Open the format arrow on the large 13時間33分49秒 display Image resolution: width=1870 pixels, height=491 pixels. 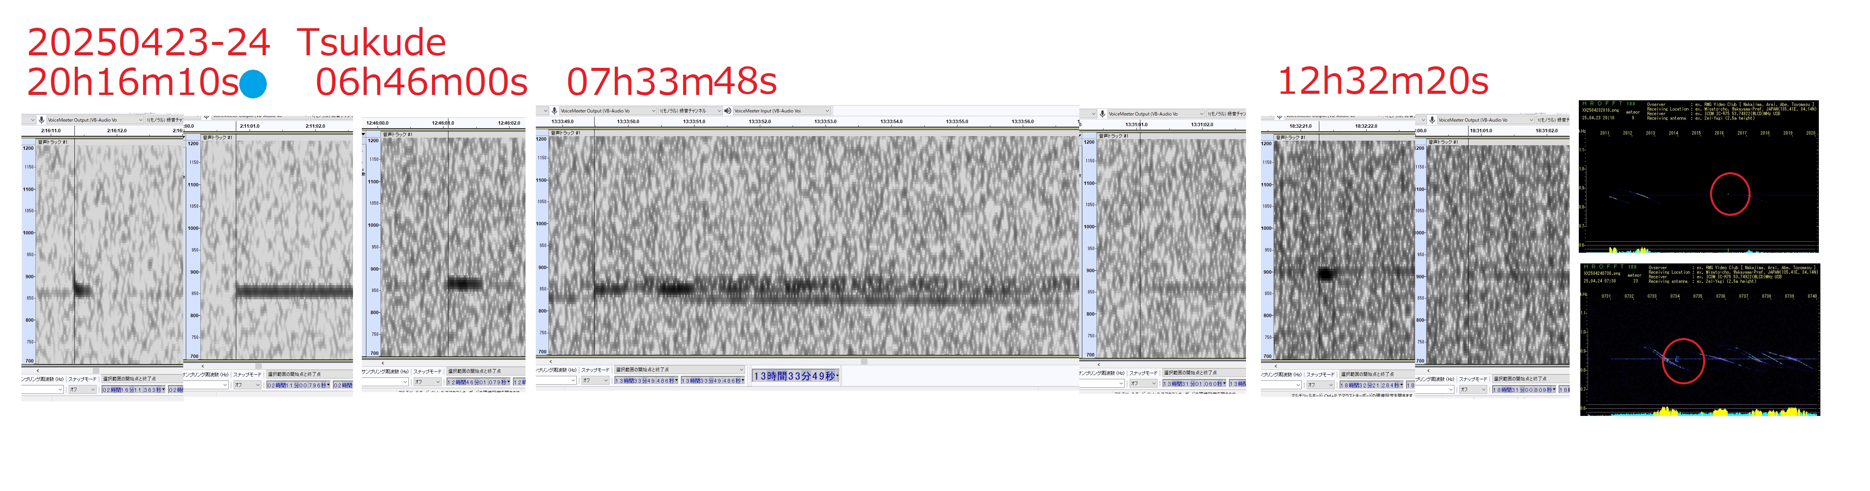click(837, 376)
